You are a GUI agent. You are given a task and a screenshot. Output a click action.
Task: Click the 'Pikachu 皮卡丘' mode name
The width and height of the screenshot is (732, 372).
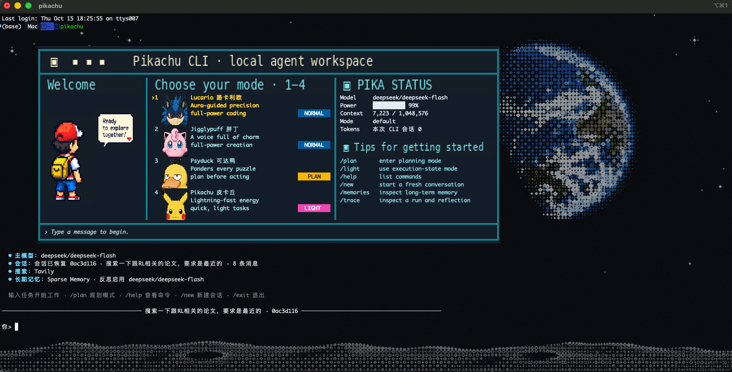(x=213, y=193)
